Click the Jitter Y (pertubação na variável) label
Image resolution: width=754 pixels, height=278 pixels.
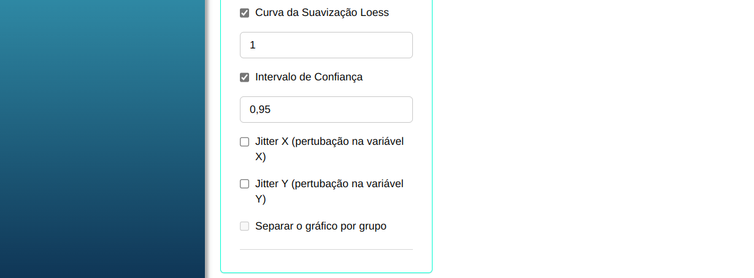click(329, 183)
